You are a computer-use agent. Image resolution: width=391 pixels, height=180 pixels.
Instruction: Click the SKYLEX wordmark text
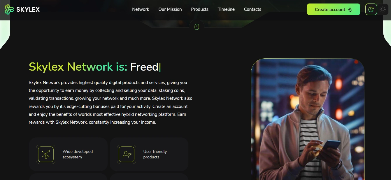pos(28,10)
